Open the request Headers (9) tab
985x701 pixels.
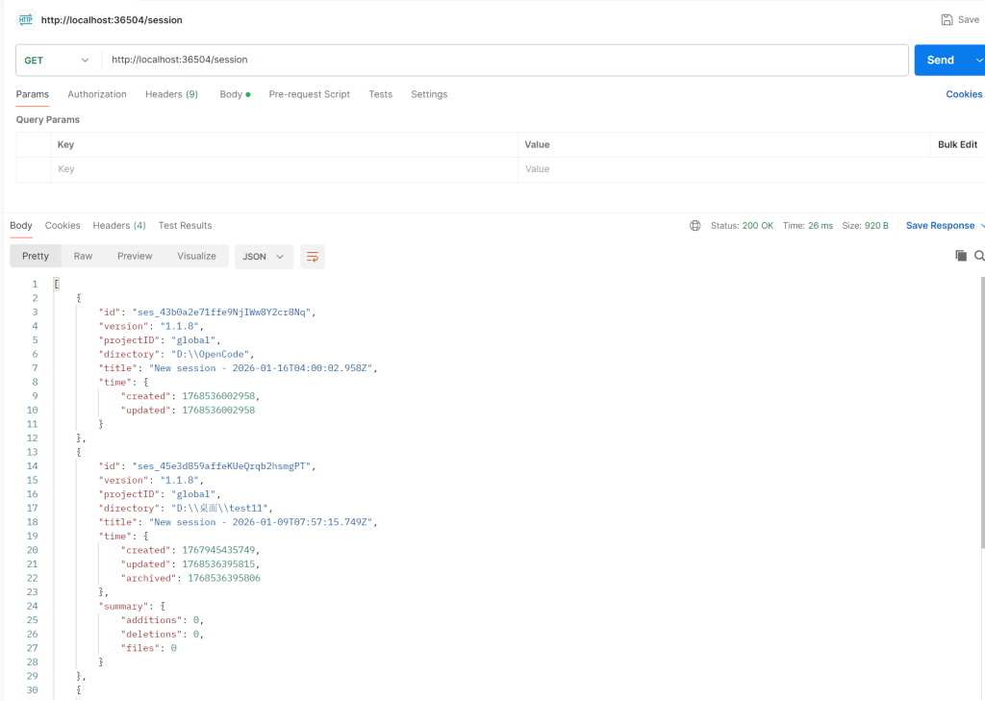tap(171, 94)
